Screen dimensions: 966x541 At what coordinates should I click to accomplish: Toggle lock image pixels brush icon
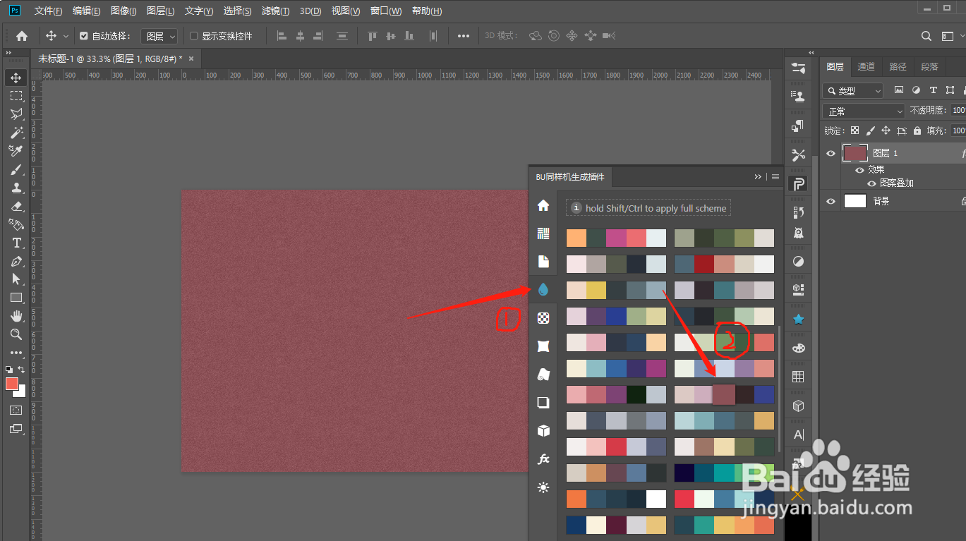coord(871,130)
